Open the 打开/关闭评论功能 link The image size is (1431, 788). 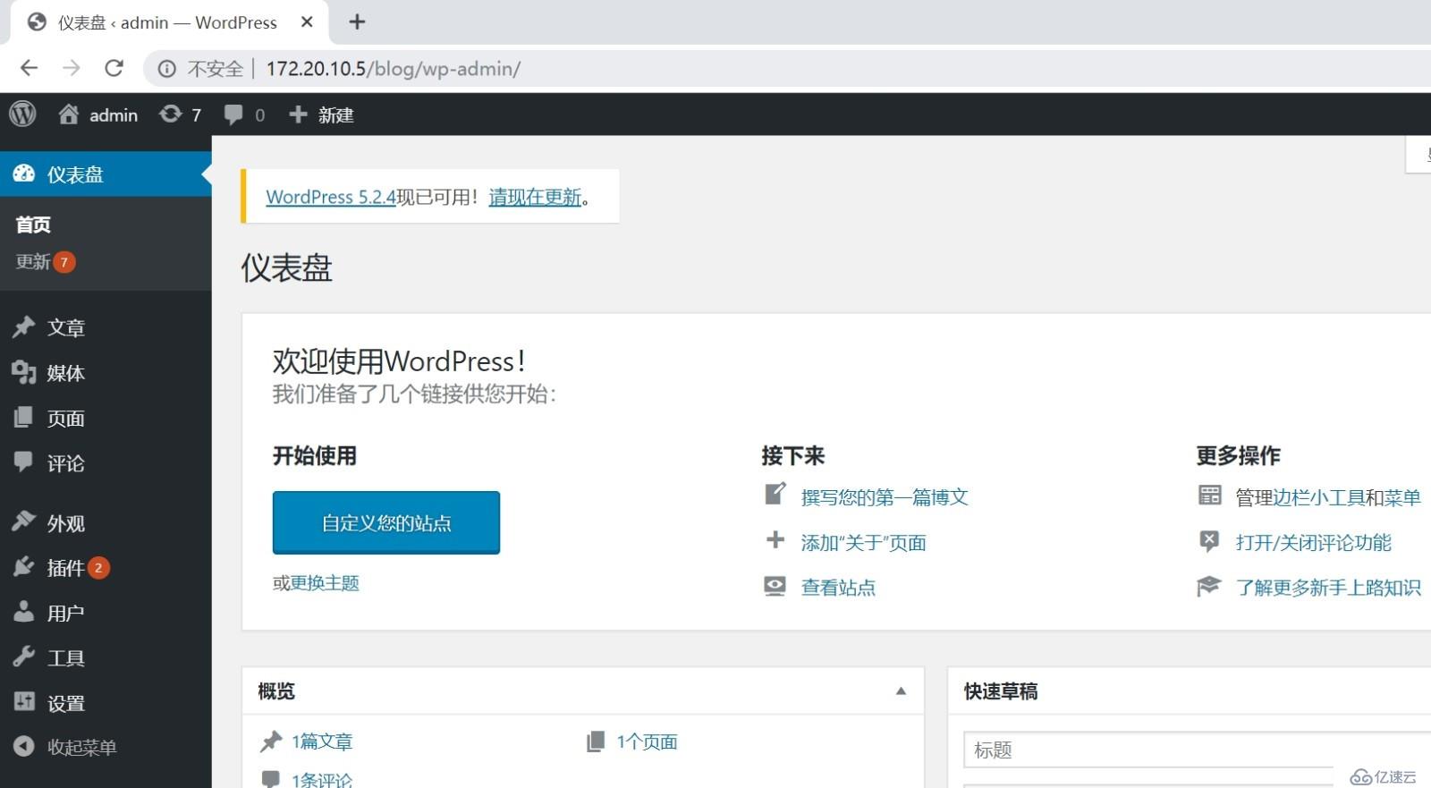1313,542
